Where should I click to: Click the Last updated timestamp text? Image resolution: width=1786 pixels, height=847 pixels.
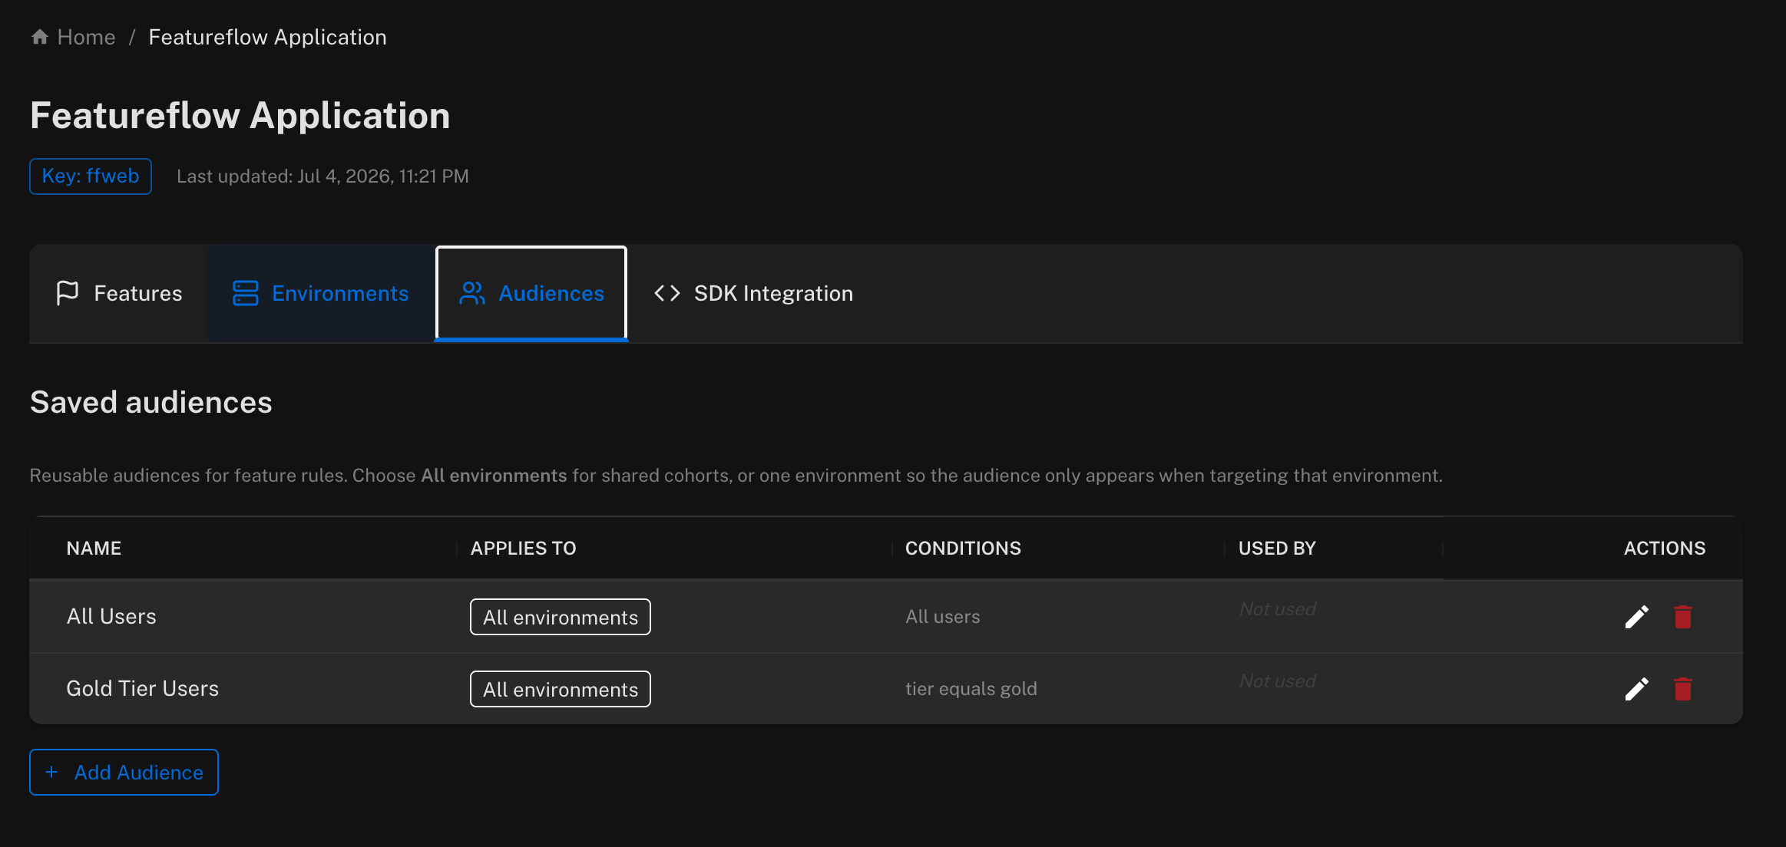click(322, 176)
